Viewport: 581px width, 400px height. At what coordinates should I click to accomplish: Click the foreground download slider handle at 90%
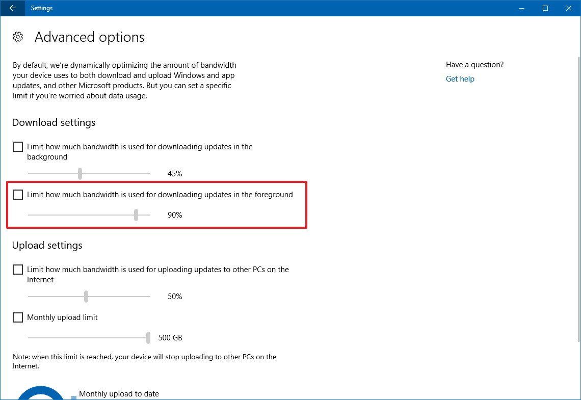coord(136,215)
